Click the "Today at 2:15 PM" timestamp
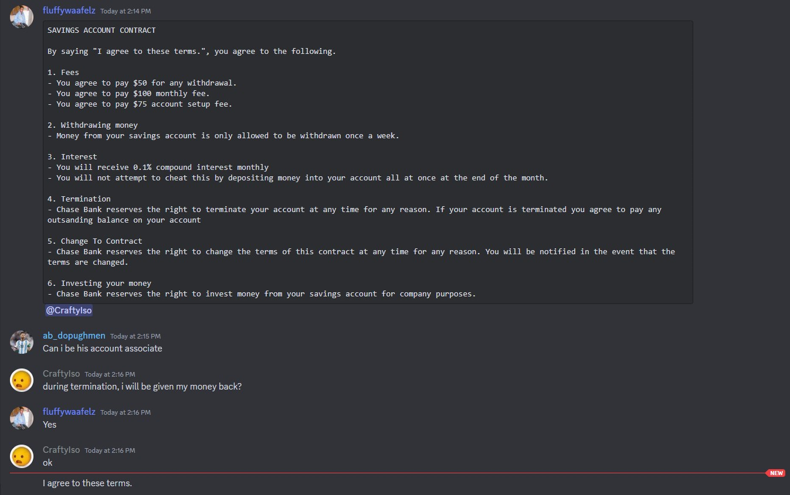Image resolution: width=790 pixels, height=495 pixels. pos(135,336)
